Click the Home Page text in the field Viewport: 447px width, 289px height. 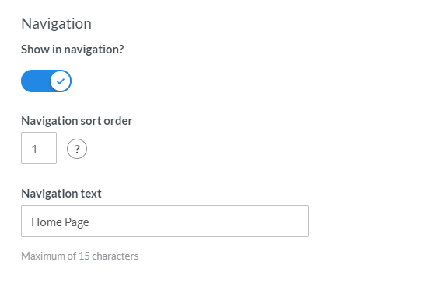click(60, 222)
